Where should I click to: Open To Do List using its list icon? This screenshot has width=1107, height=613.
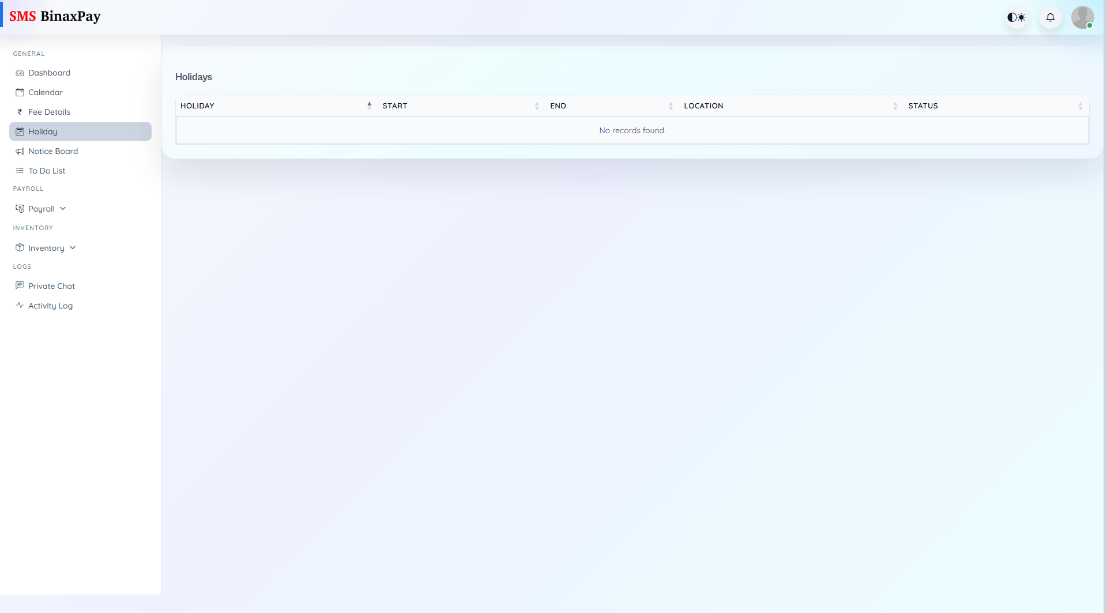pyautogui.click(x=20, y=170)
